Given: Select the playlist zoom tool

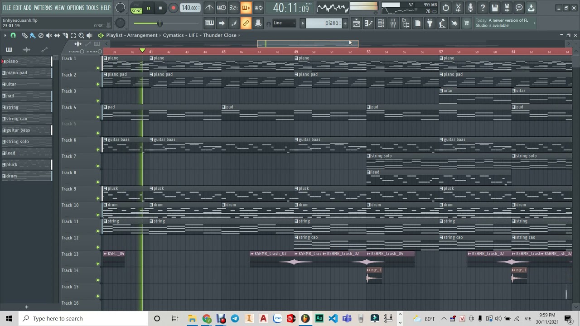Looking at the screenshot, I should (x=82, y=35).
